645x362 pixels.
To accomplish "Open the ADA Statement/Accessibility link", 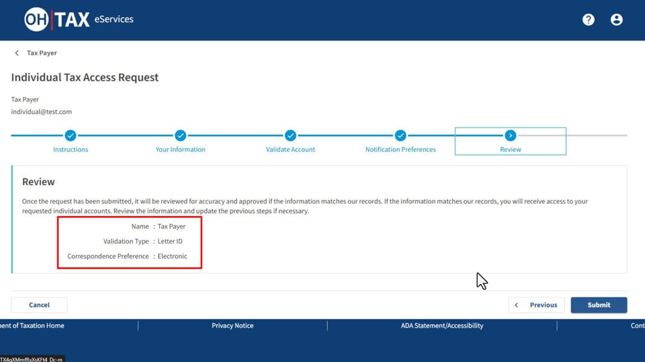I will pyautogui.click(x=442, y=326).
